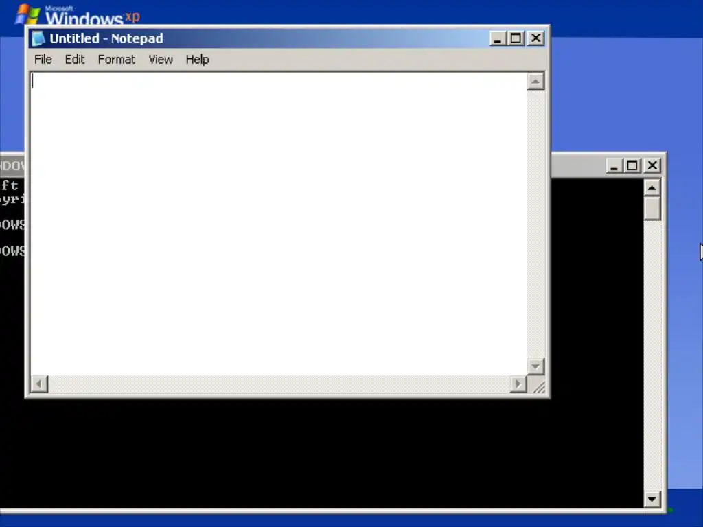Image resolution: width=703 pixels, height=527 pixels.
Task: Minimize the command prompt window
Action: coord(614,166)
